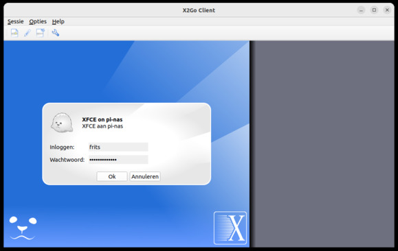This screenshot has height=251, width=398.
Task: Click the pencil session edit toolbar icon
Action: 27,33
